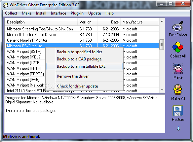Sort list by Description column header

point(41,22)
